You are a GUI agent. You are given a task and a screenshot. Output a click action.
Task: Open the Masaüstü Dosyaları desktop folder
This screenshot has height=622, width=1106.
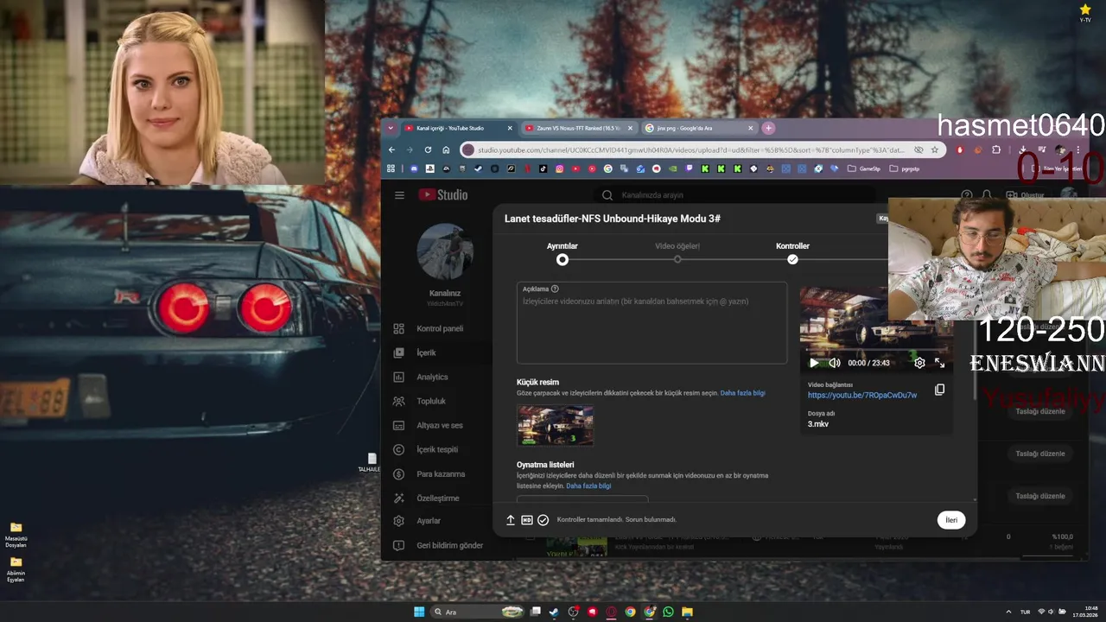[16, 535]
